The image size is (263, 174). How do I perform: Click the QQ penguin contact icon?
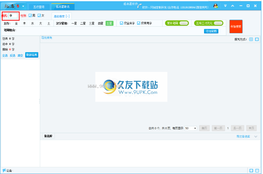point(216,6)
